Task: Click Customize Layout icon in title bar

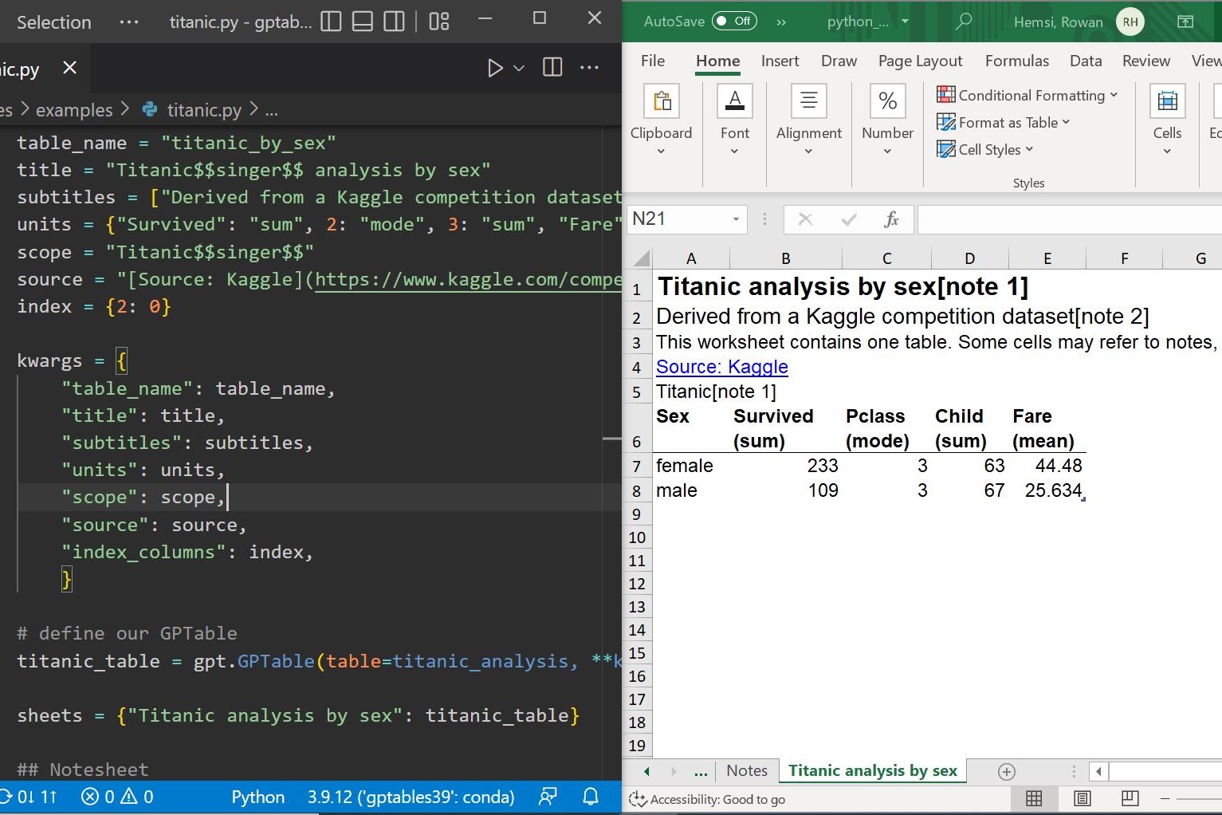Action: coord(439,22)
